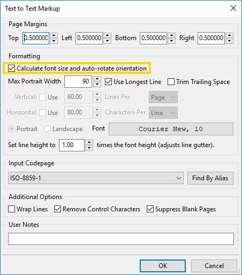Decrease Horizontal characters value down arrow
The width and height of the screenshot is (242, 275).
pyautogui.click(x=97, y=116)
